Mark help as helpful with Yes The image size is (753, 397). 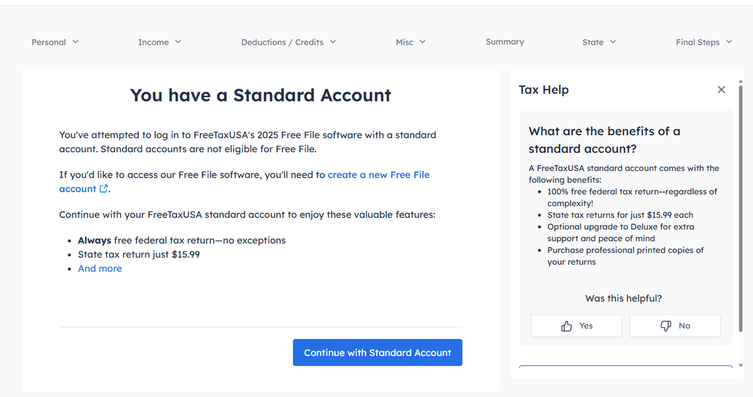576,326
